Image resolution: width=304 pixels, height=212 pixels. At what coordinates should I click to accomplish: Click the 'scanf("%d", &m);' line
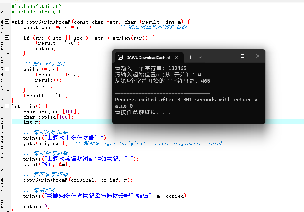[47, 164]
